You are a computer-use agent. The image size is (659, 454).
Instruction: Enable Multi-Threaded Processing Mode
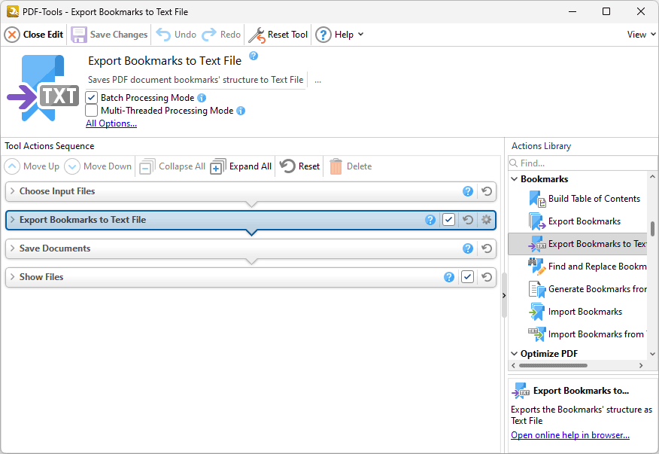(x=90, y=111)
